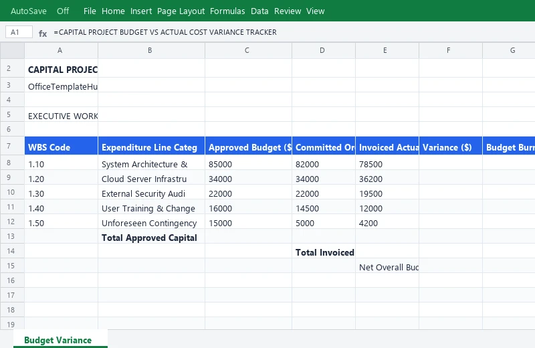
Task: Select column G header
Action: [x=509, y=50]
